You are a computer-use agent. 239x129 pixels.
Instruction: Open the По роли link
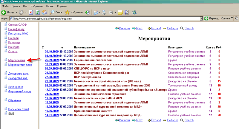[x=13, y=38]
